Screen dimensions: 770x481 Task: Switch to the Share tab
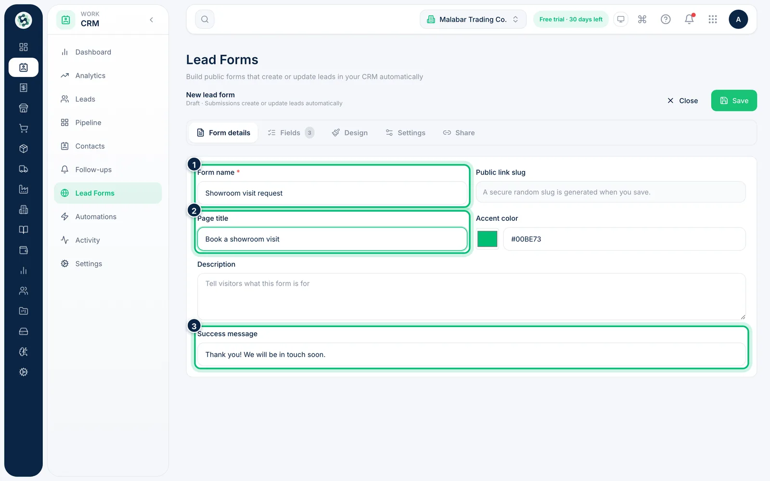point(459,133)
